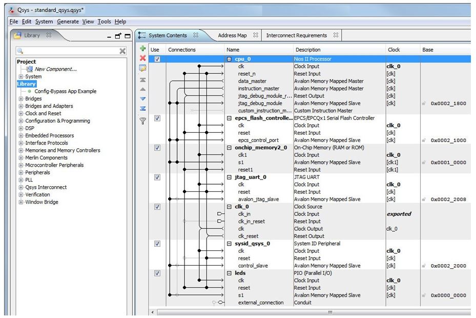The height and width of the screenshot is (318, 476).
Task: Expand the Peripherals tree node
Action: 21,173
